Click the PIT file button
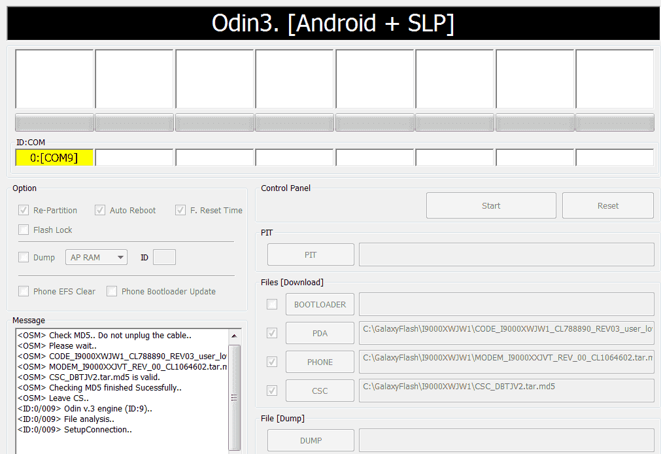661x454 pixels. click(311, 254)
